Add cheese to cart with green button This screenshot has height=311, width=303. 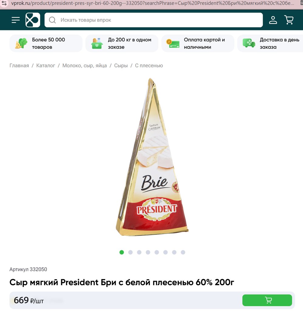267,300
